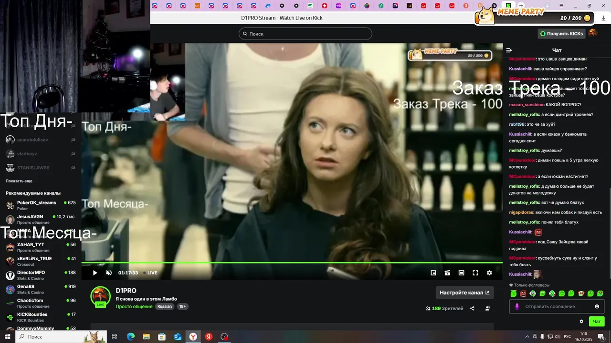The height and width of the screenshot is (343, 611).
Task: Enable picture-in-picture mode in player
Action: coord(433,273)
